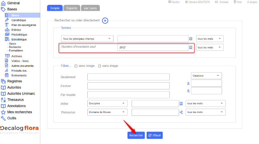Expand 'Tous les principaux champs' dropdown
The image size is (259, 144).
[x=87, y=39]
